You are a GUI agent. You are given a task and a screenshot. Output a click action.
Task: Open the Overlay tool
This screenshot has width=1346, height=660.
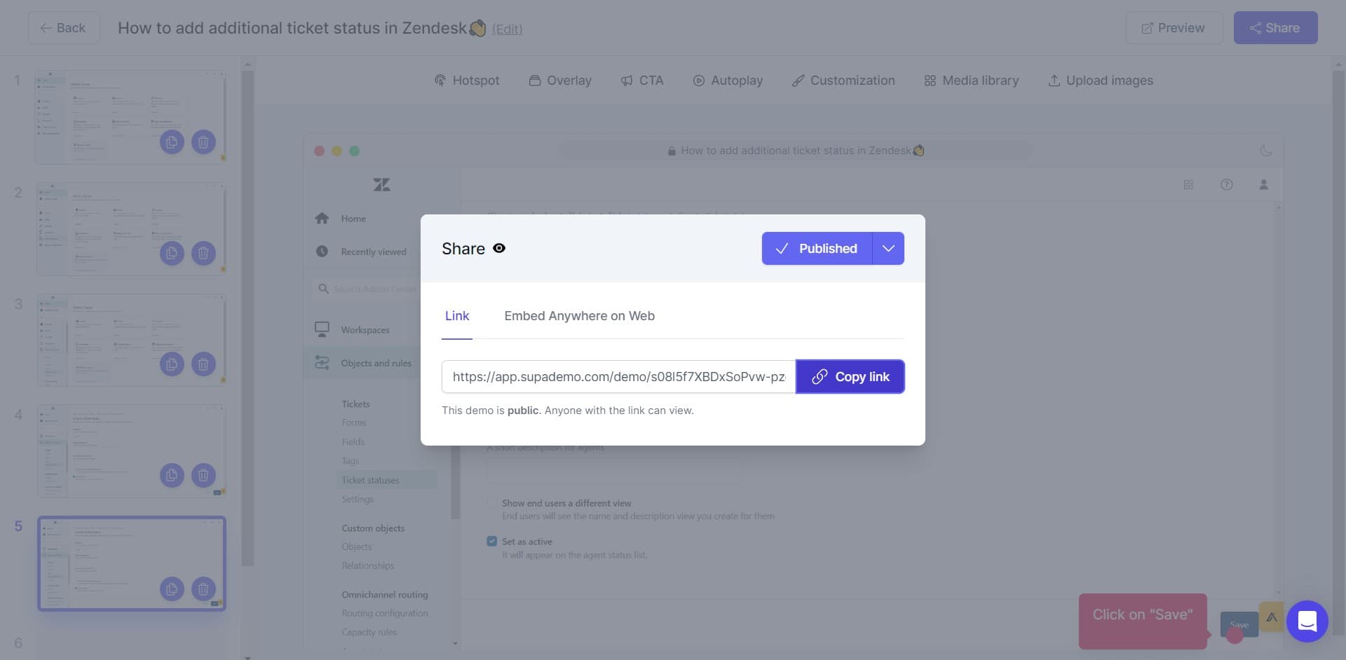pyautogui.click(x=559, y=80)
